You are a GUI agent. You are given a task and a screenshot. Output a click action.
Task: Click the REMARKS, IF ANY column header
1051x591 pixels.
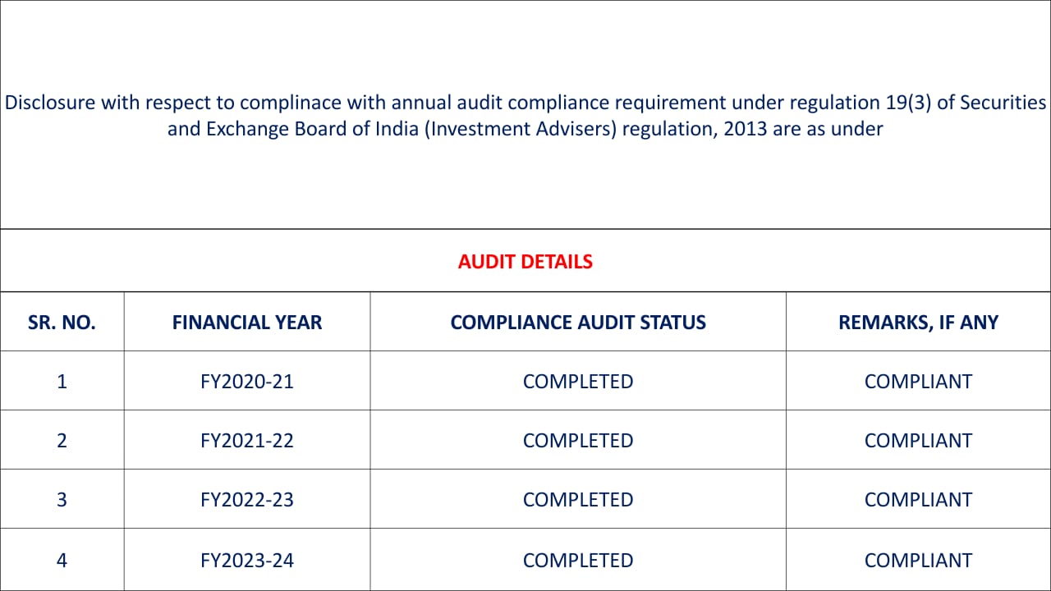(918, 323)
